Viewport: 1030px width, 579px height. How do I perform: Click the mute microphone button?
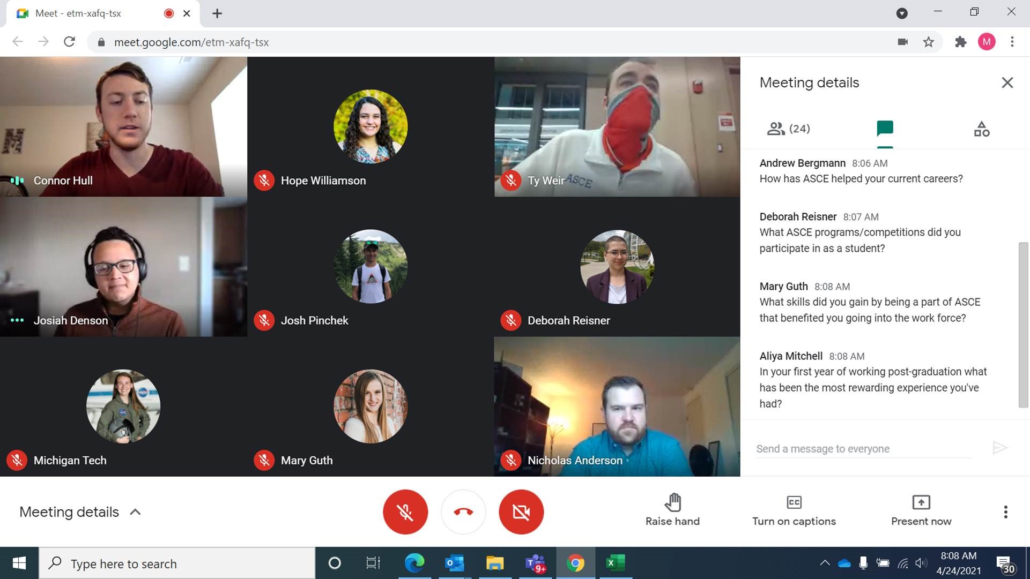405,511
